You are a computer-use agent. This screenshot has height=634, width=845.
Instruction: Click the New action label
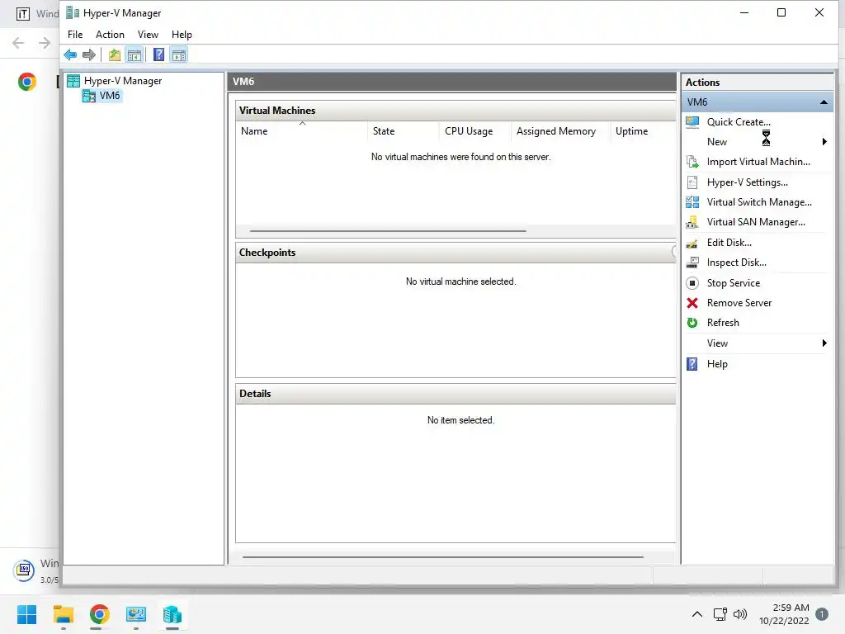[717, 142]
